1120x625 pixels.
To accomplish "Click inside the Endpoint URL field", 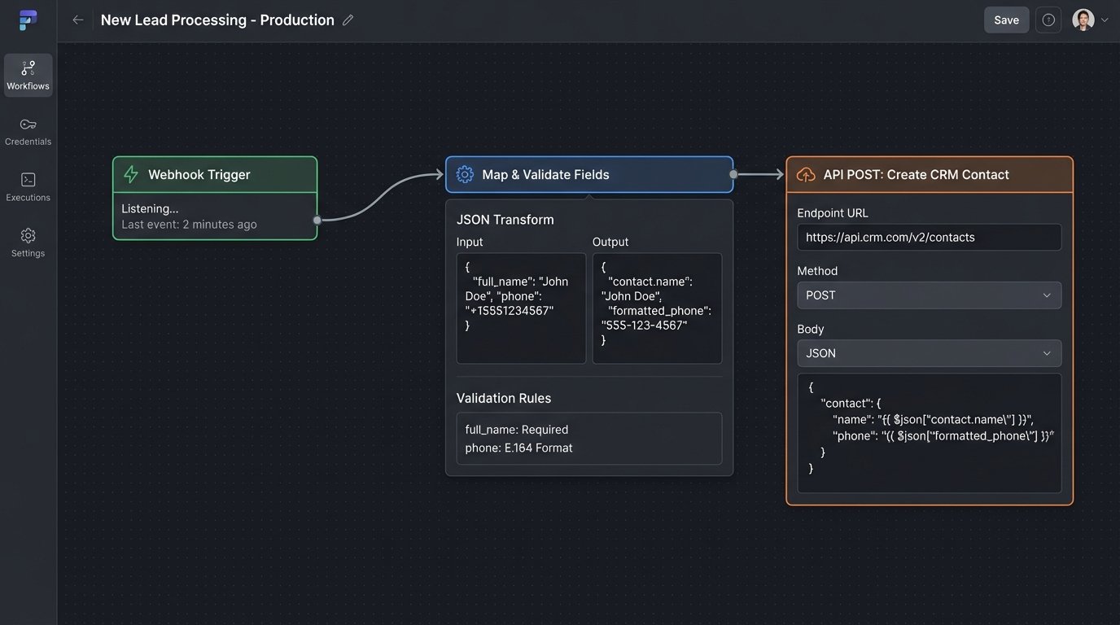I will 928,237.
